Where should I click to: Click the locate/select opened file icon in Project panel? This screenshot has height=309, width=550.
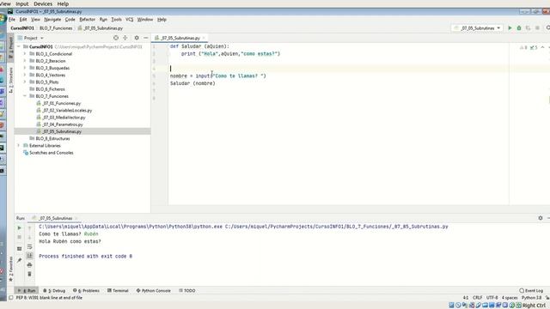click(116, 38)
